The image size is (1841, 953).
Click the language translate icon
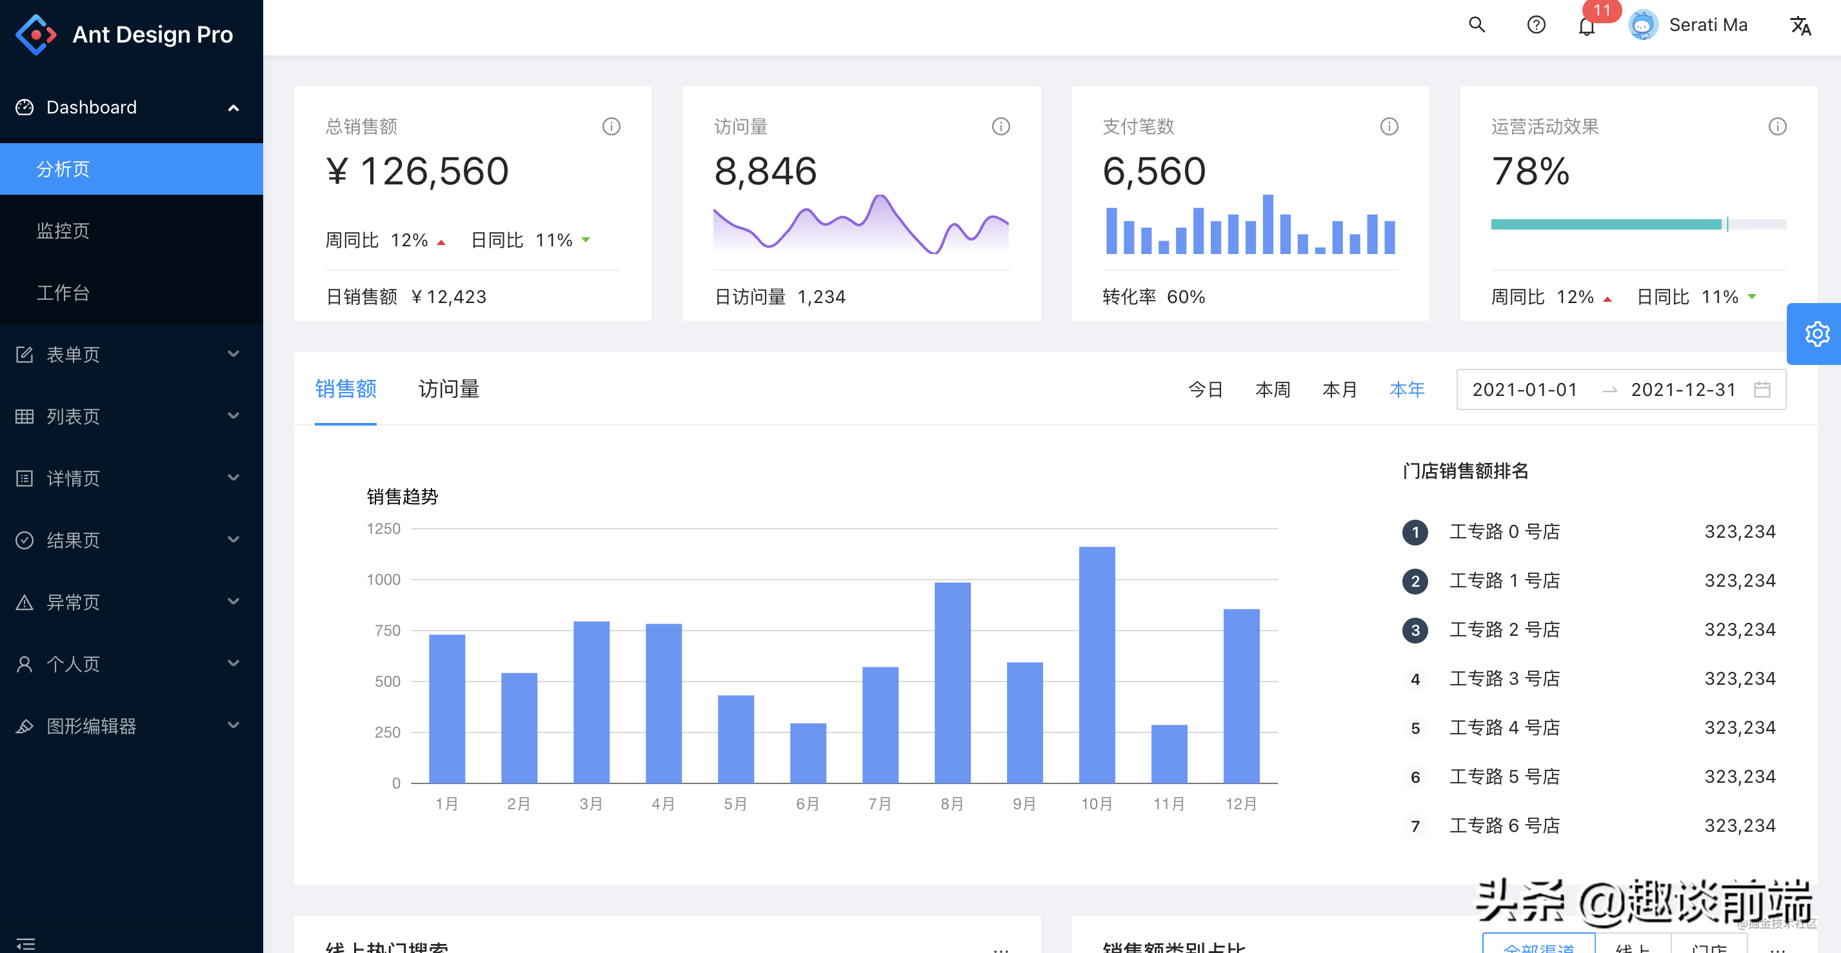[1800, 26]
